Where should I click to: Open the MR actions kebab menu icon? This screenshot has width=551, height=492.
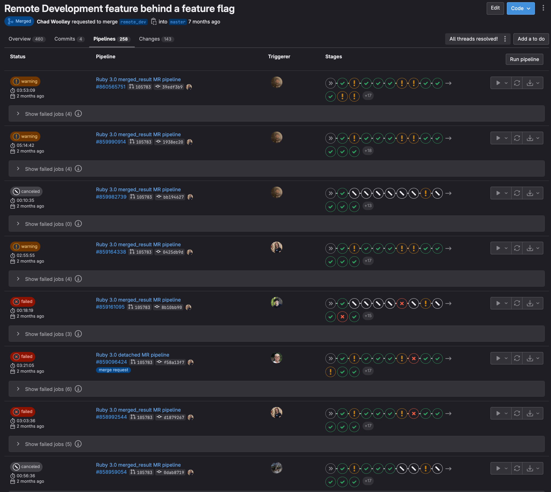(543, 8)
